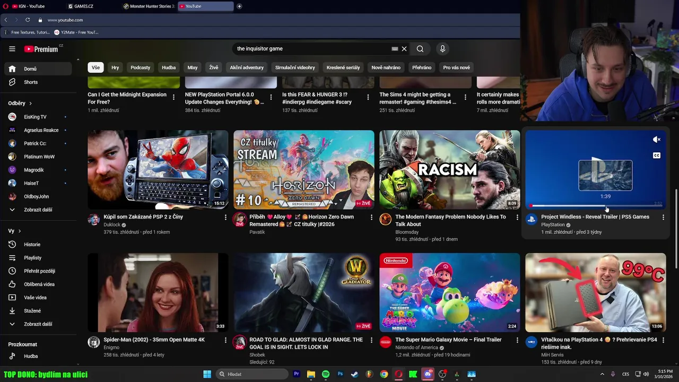
Task: Open Magrodik channel subscription
Action: (38, 170)
